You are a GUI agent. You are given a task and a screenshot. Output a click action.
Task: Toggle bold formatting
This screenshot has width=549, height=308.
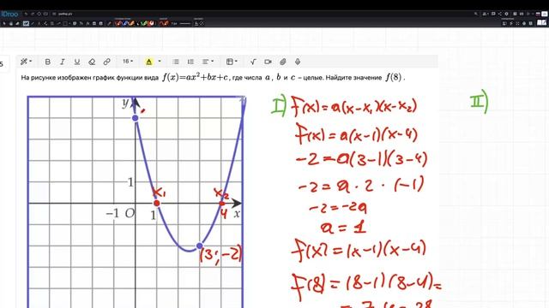click(x=48, y=62)
